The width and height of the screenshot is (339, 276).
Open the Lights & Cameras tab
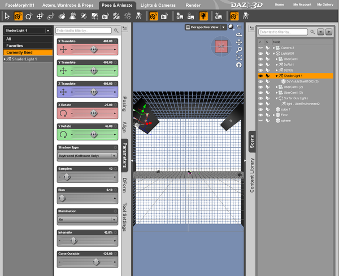158,5
